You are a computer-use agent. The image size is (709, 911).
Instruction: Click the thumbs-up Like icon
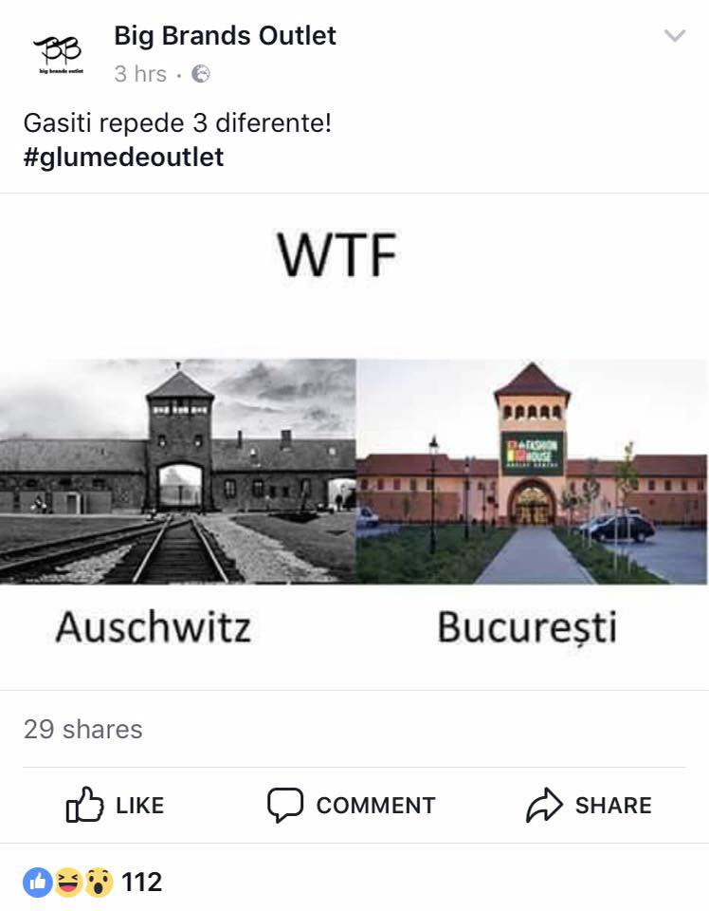(x=84, y=805)
